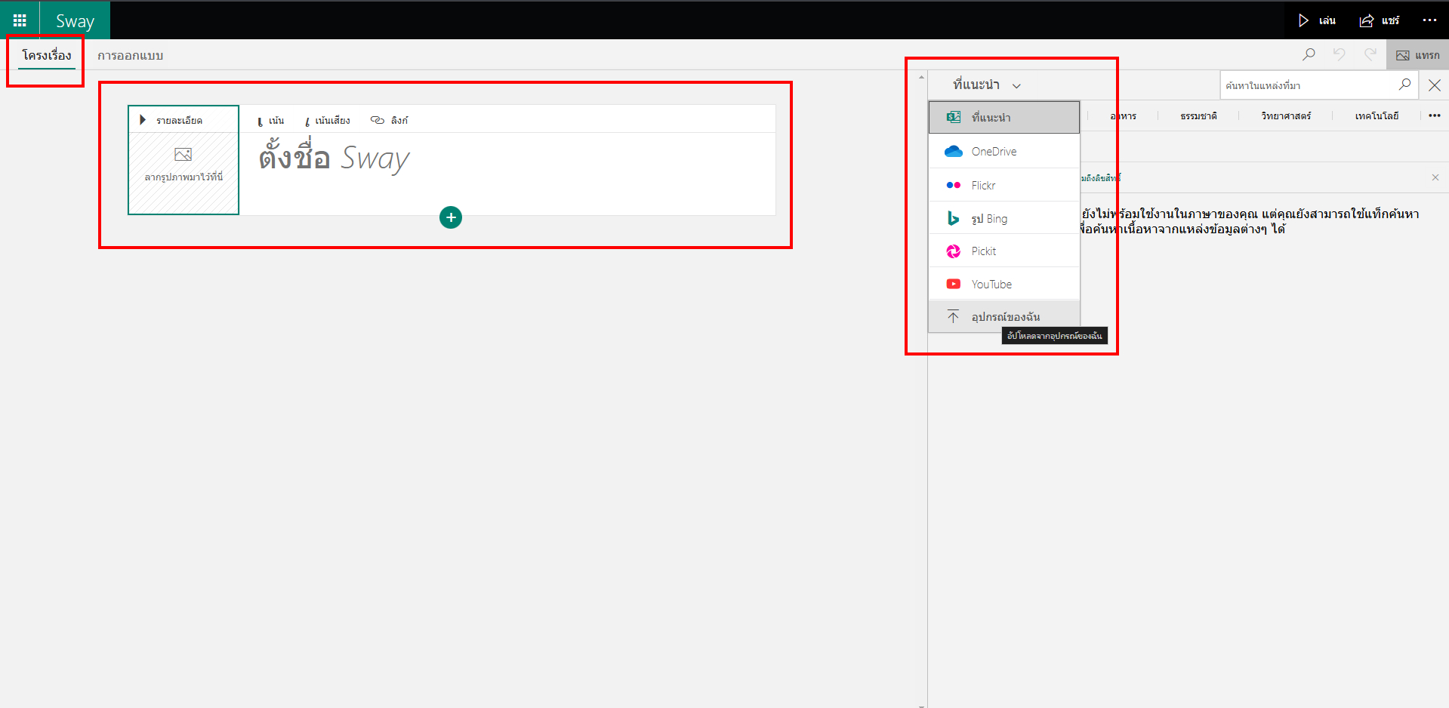Select ที่แนะนำ in the source list

click(1004, 117)
